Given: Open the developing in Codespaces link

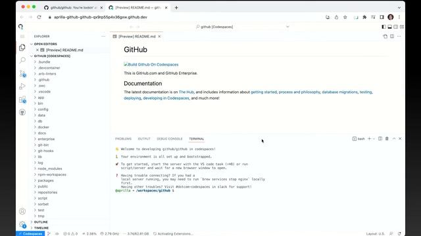Looking at the screenshot, I should [x=166, y=98].
